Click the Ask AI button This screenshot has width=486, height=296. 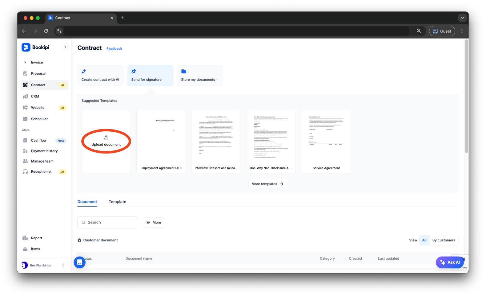click(450, 262)
